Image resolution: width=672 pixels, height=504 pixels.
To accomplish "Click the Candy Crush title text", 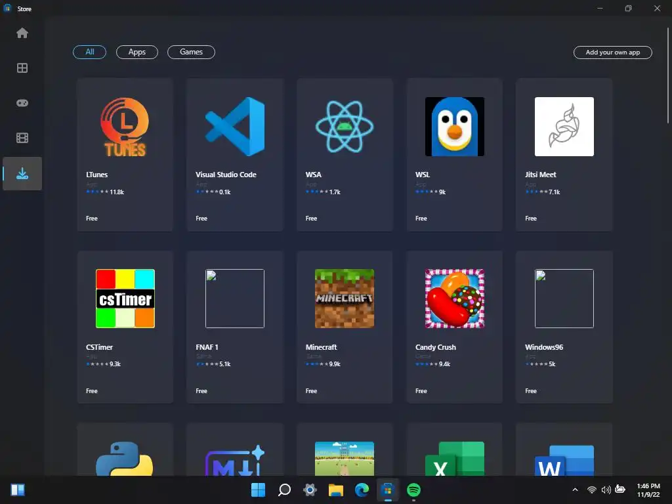I will pyautogui.click(x=436, y=347).
